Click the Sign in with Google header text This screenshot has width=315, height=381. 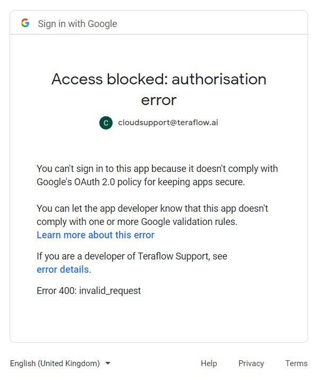pos(78,23)
